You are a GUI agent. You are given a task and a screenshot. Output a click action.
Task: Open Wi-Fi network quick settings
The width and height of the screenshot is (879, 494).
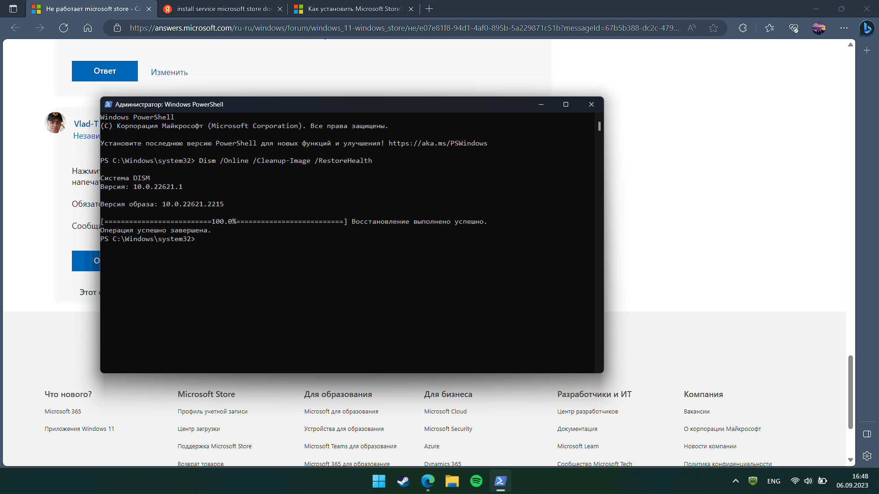tap(795, 481)
